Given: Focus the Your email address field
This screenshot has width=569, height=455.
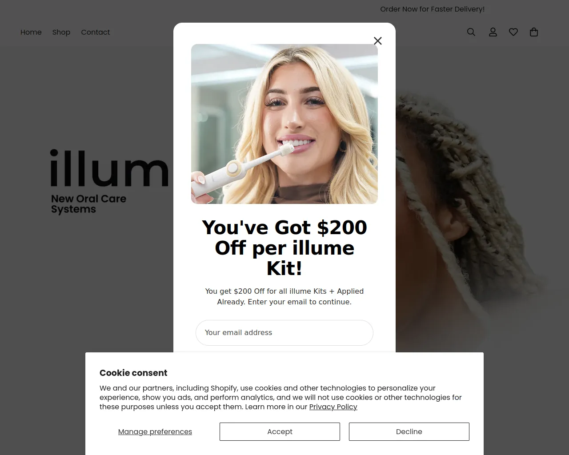Looking at the screenshot, I should (x=284, y=333).
